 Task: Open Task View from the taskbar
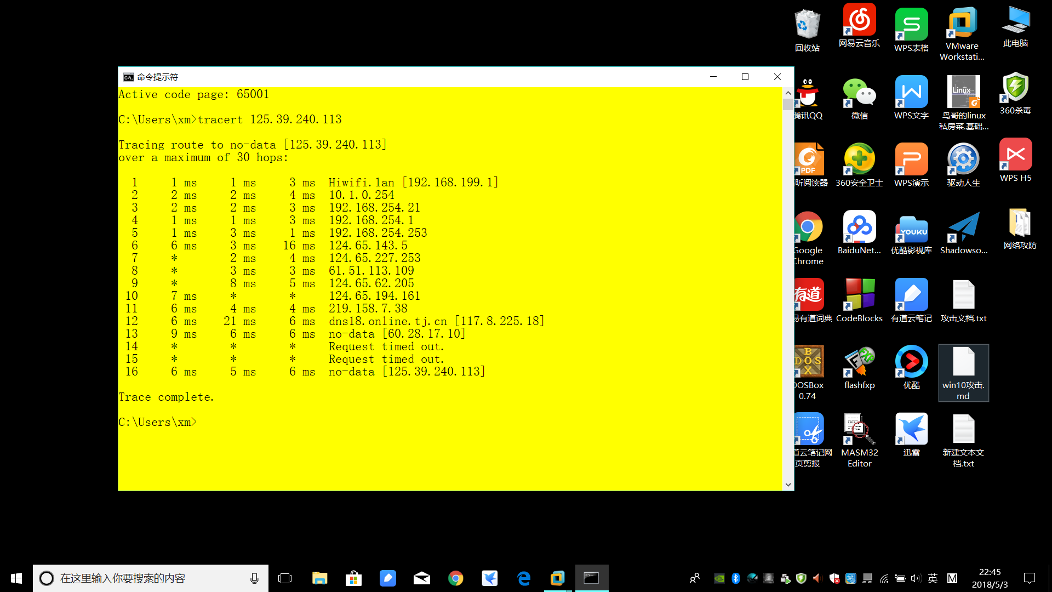pyautogui.click(x=285, y=578)
